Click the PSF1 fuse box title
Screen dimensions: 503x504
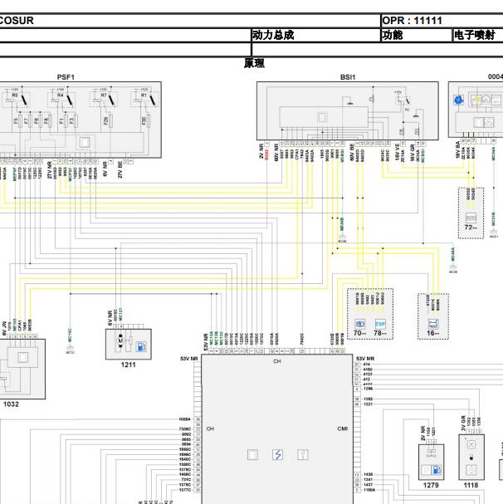65,76
